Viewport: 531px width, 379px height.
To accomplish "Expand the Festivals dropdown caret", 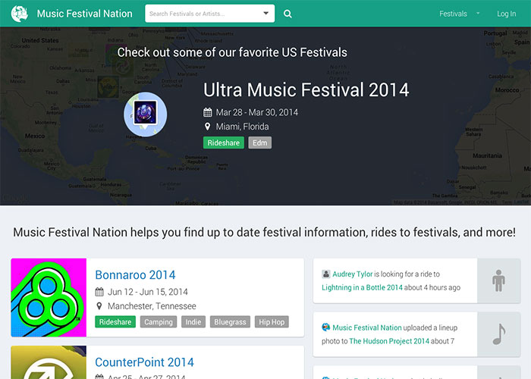I will tap(478, 14).
